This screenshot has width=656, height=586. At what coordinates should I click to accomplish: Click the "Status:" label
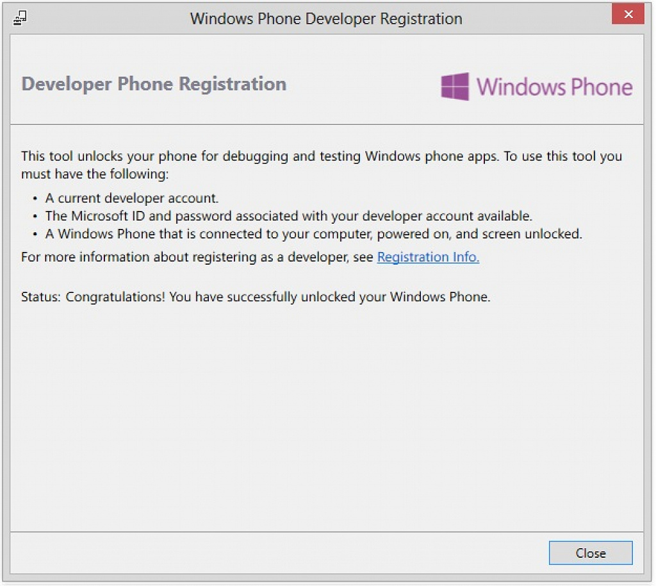[x=41, y=297]
